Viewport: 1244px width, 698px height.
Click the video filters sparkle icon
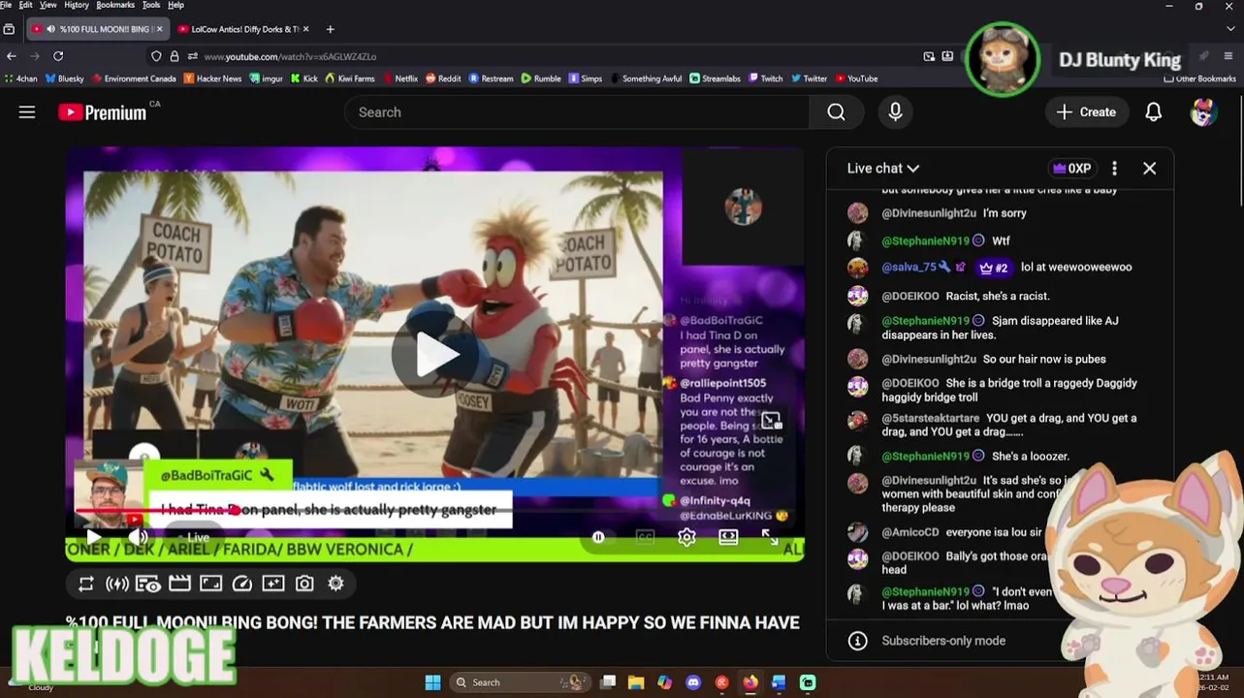[273, 584]
